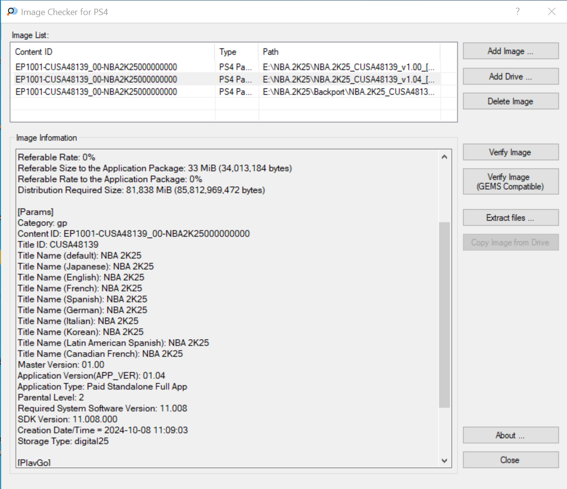
Task: Click Title Name (Latin American Spanish) line
Action: (x=113, y=342)
